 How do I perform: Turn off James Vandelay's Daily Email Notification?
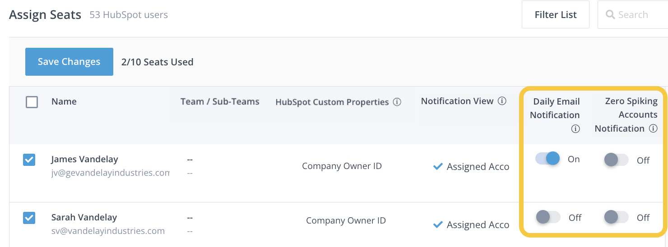547,159
